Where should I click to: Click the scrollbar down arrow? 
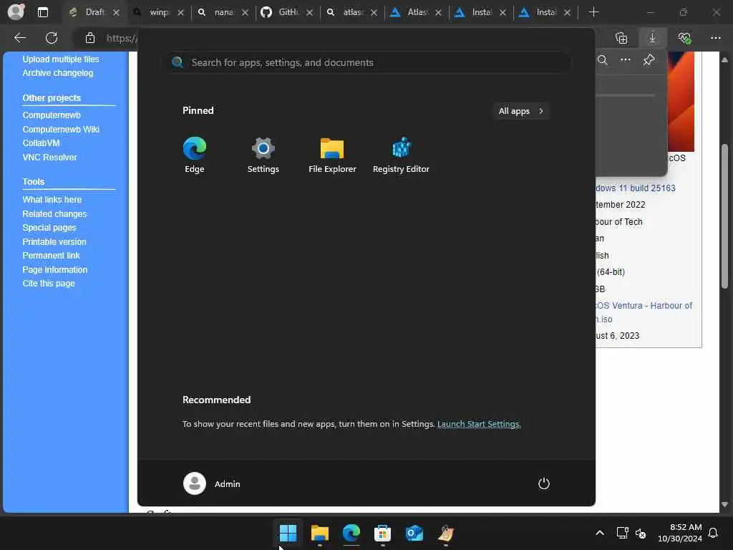coord(724,504)
